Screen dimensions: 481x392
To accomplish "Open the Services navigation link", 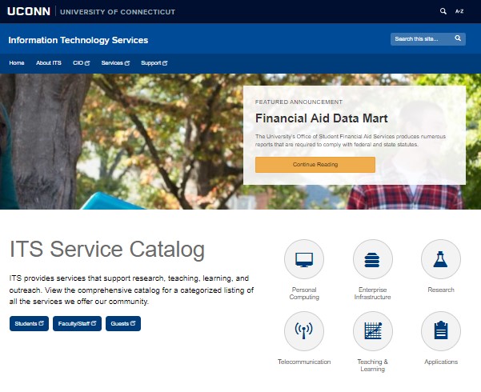I will tap(115, 63).
